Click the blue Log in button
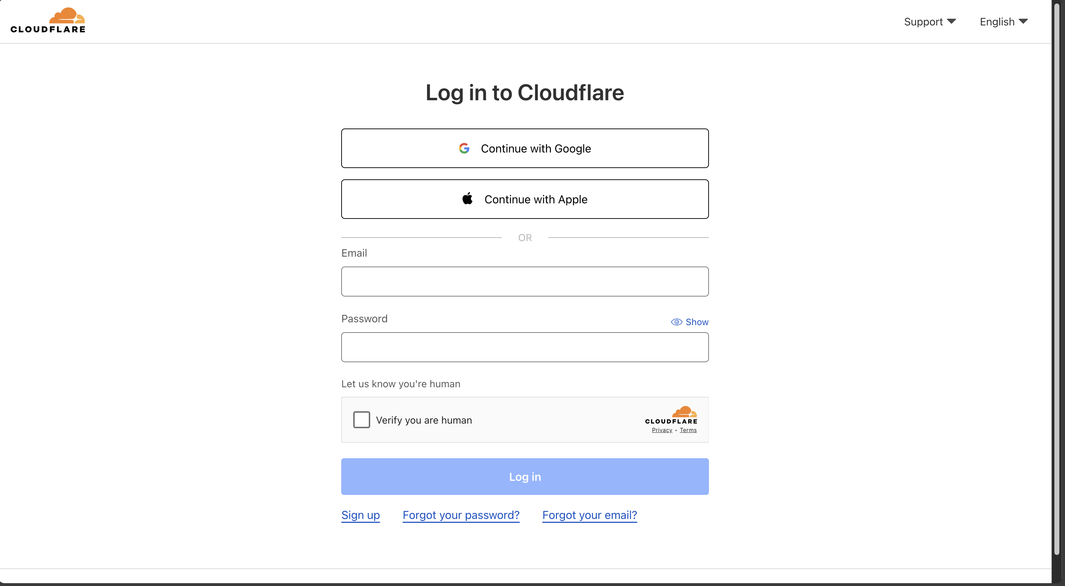 tap(525, 477)
